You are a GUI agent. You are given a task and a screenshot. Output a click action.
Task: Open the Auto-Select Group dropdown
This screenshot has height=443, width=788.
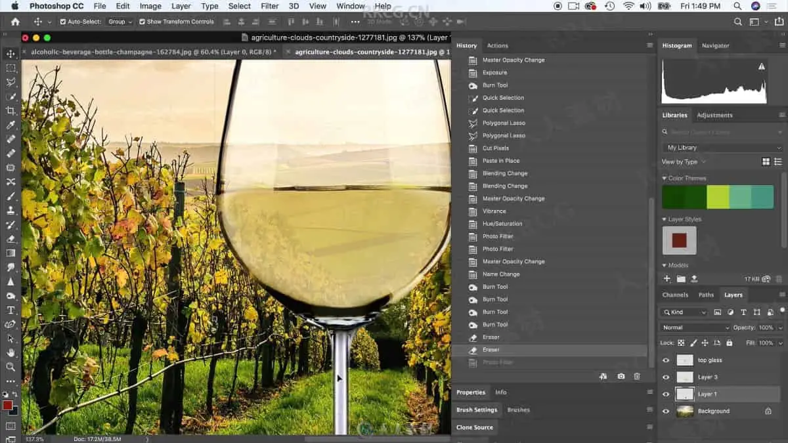(x=120, y=22)
